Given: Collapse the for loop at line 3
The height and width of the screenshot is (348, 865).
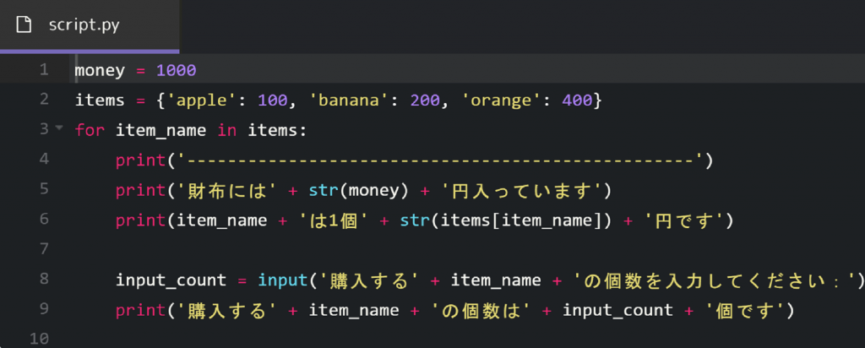Looking at the screenshot, I should click(x=59, y=129).
